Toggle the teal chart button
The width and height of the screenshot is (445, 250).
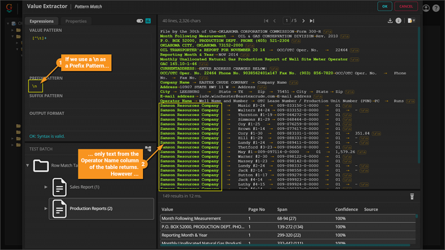[148, 21]
